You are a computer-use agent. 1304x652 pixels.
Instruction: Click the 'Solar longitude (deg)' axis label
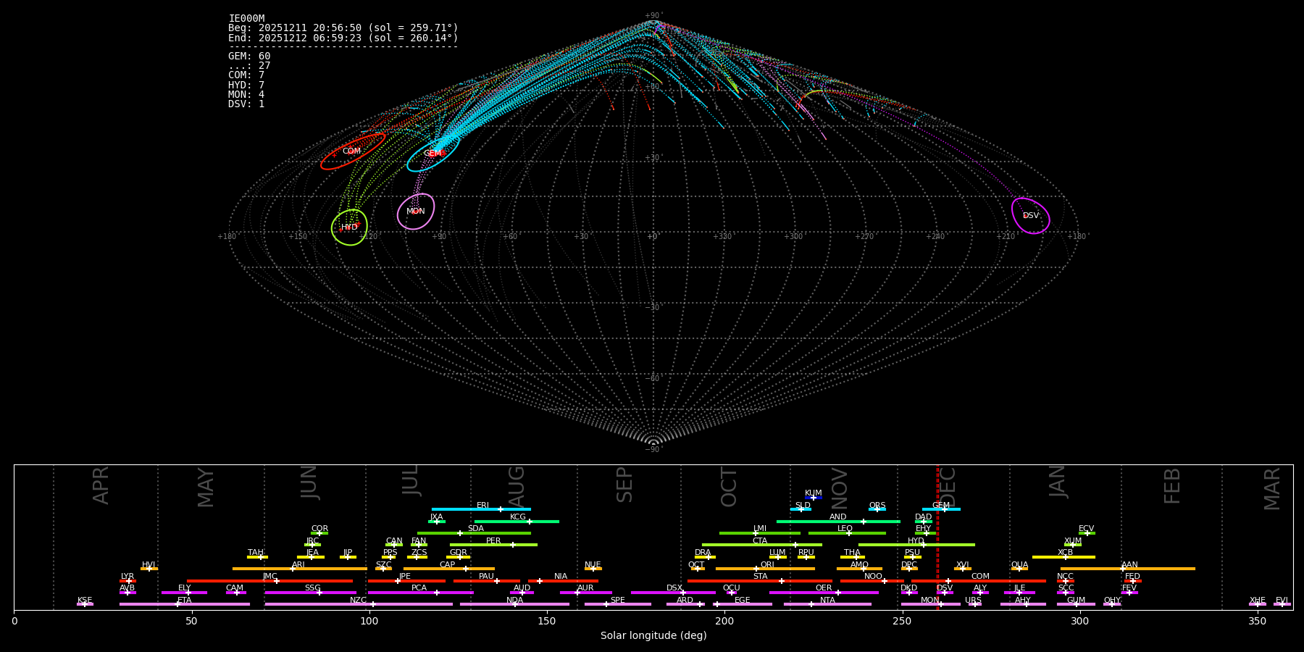pos(653,635)
